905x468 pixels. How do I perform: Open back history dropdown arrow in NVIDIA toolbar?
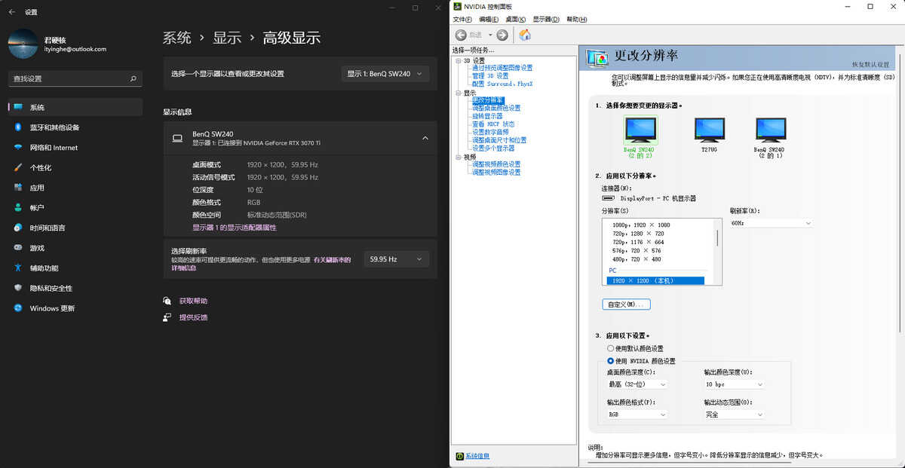pyautogui.click(x=490, y=35)
